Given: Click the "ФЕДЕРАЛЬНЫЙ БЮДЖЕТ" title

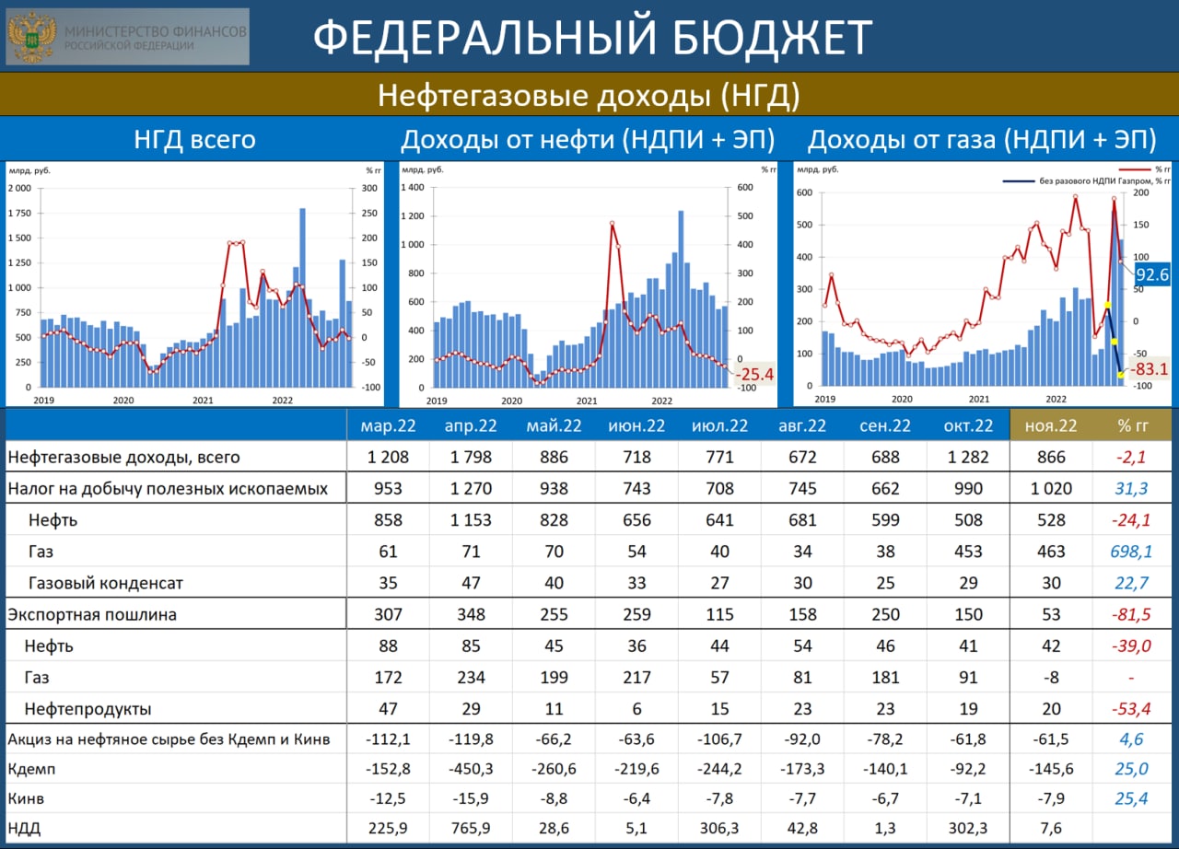Looking at the screenshot, I should click(x=591, y=39).
